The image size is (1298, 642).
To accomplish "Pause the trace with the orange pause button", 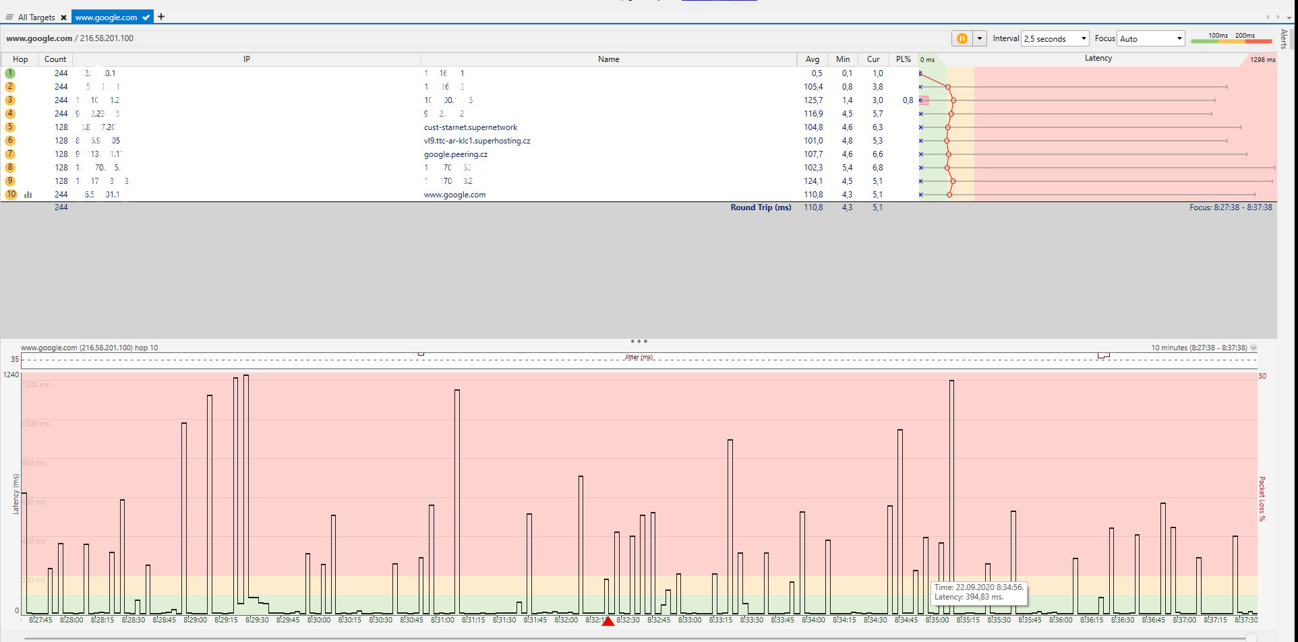I will (x=962, y=39).
